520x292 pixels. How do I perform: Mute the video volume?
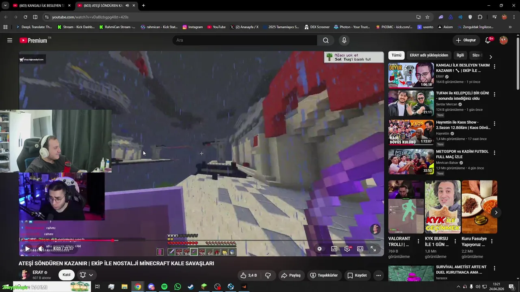[41, 249]
